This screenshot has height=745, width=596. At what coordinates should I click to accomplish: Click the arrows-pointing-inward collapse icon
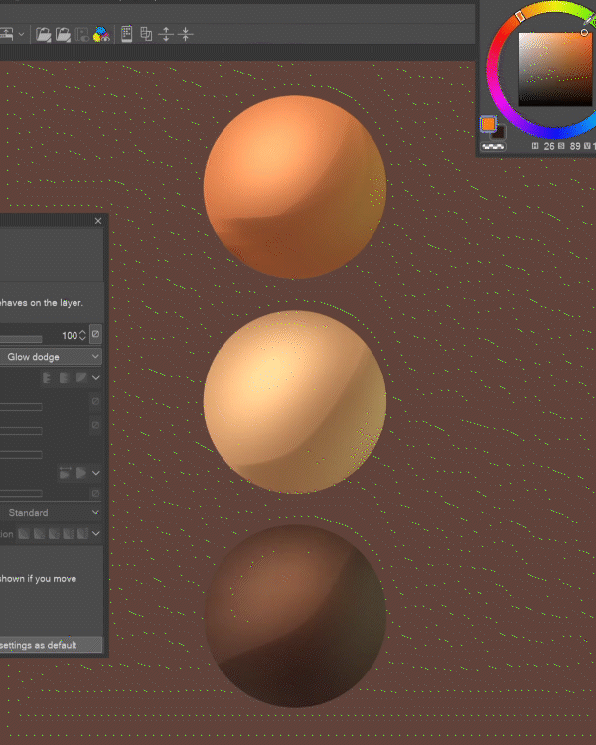pyautogui.click(x=186, y=34)
